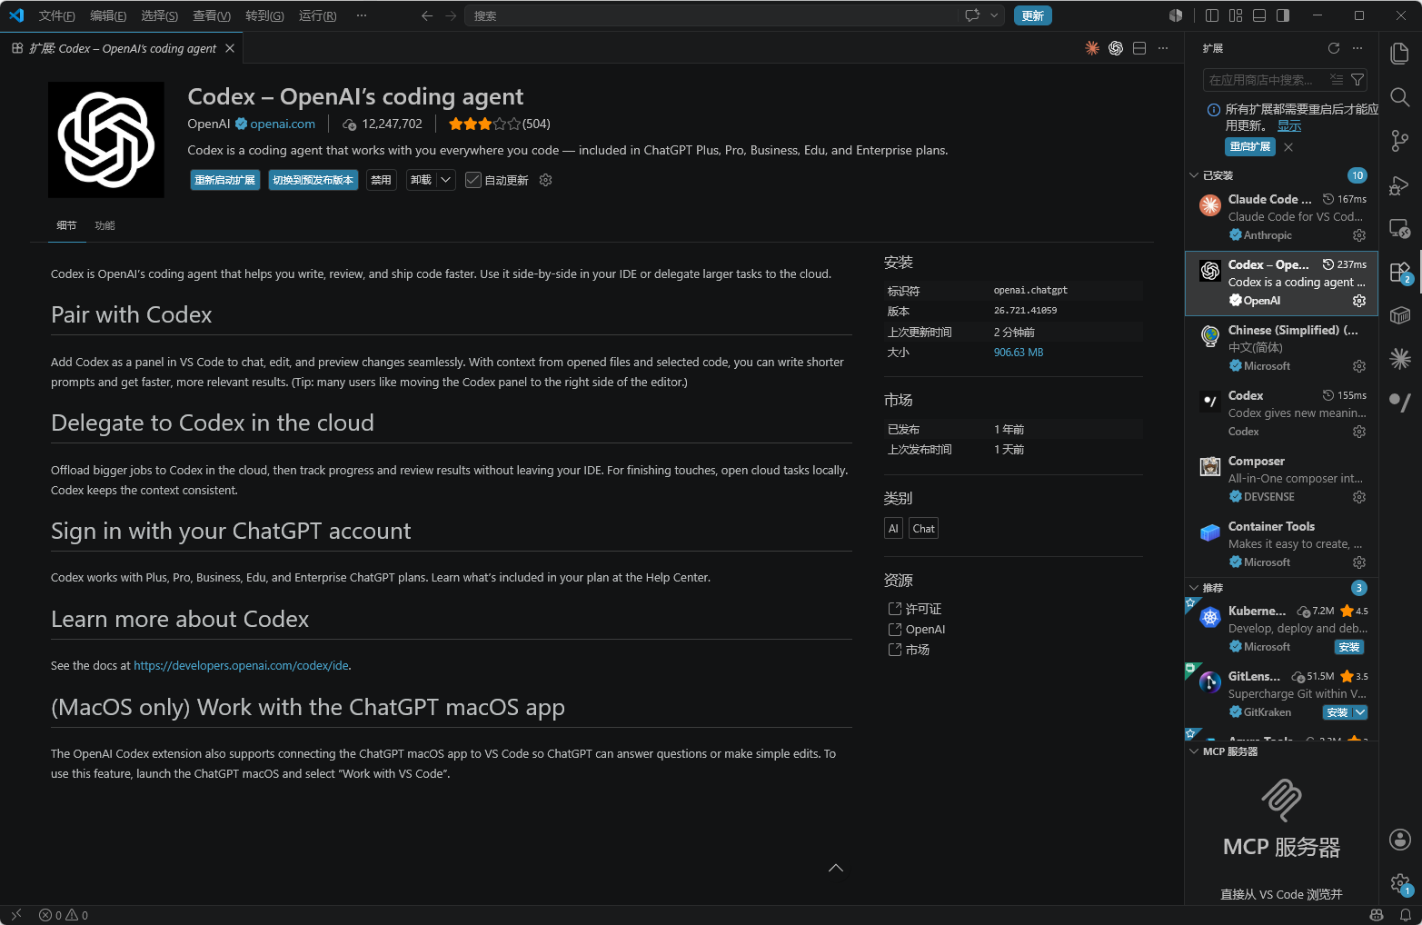Toggle auto-update checkbox for Codex
Image resolution: width=1422 pixels, height=925 pixels.
click(x=473, y=180)
